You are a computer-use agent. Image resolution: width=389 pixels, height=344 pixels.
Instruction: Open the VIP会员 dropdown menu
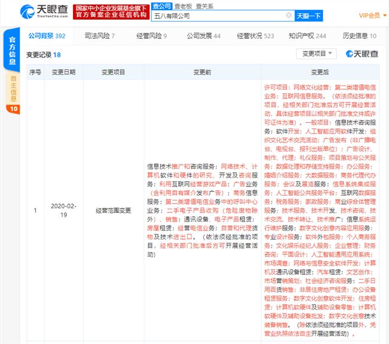tap(373, 16)
